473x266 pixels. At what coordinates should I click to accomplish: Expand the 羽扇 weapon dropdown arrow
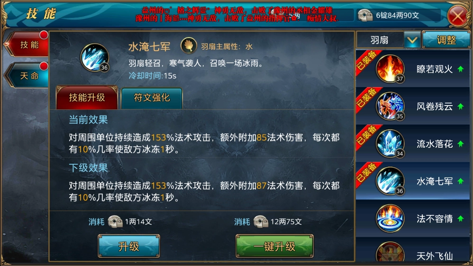[x=412, y=40]
